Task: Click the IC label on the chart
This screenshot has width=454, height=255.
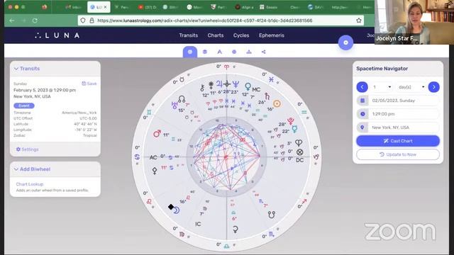Action: [198, 224]
